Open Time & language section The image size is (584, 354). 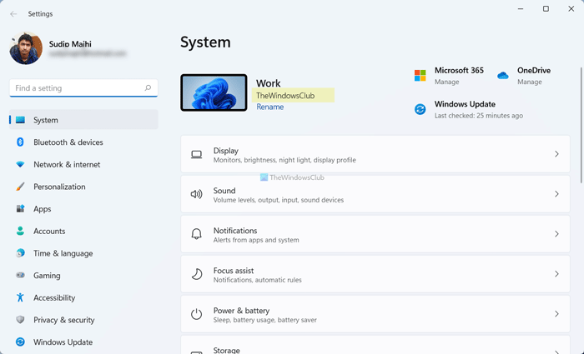click(63, 253)
